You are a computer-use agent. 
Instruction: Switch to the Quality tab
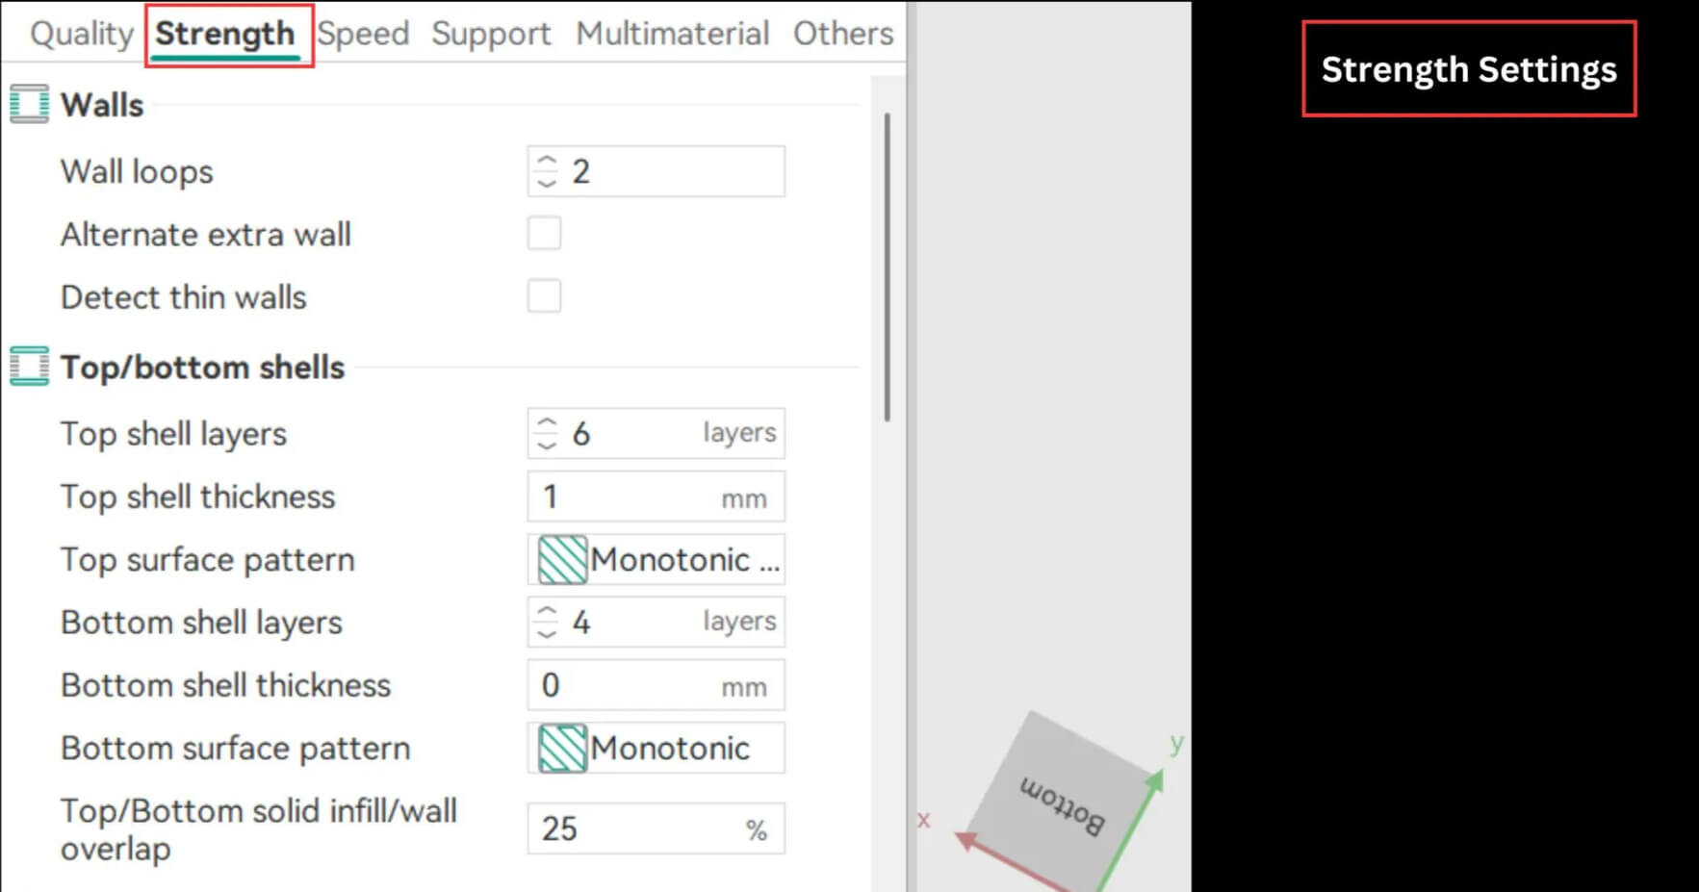(82, 34)
